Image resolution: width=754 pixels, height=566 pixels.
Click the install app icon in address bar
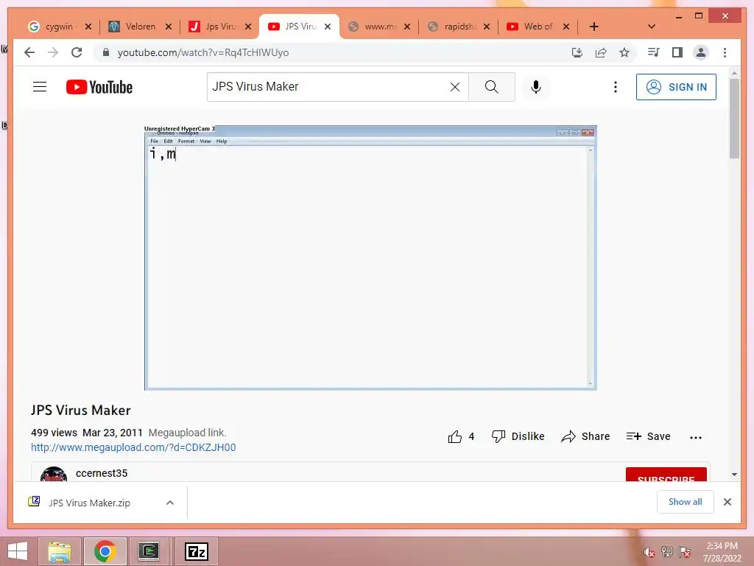(x=577, y=52)
